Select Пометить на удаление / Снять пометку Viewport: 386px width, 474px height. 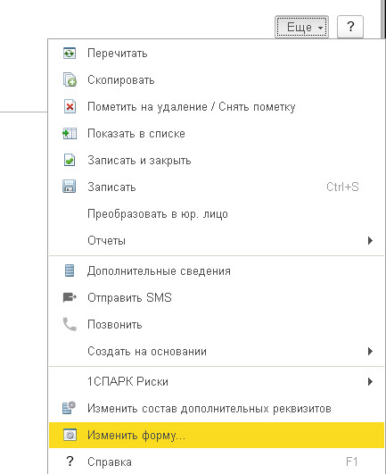[x=217, y=107]
